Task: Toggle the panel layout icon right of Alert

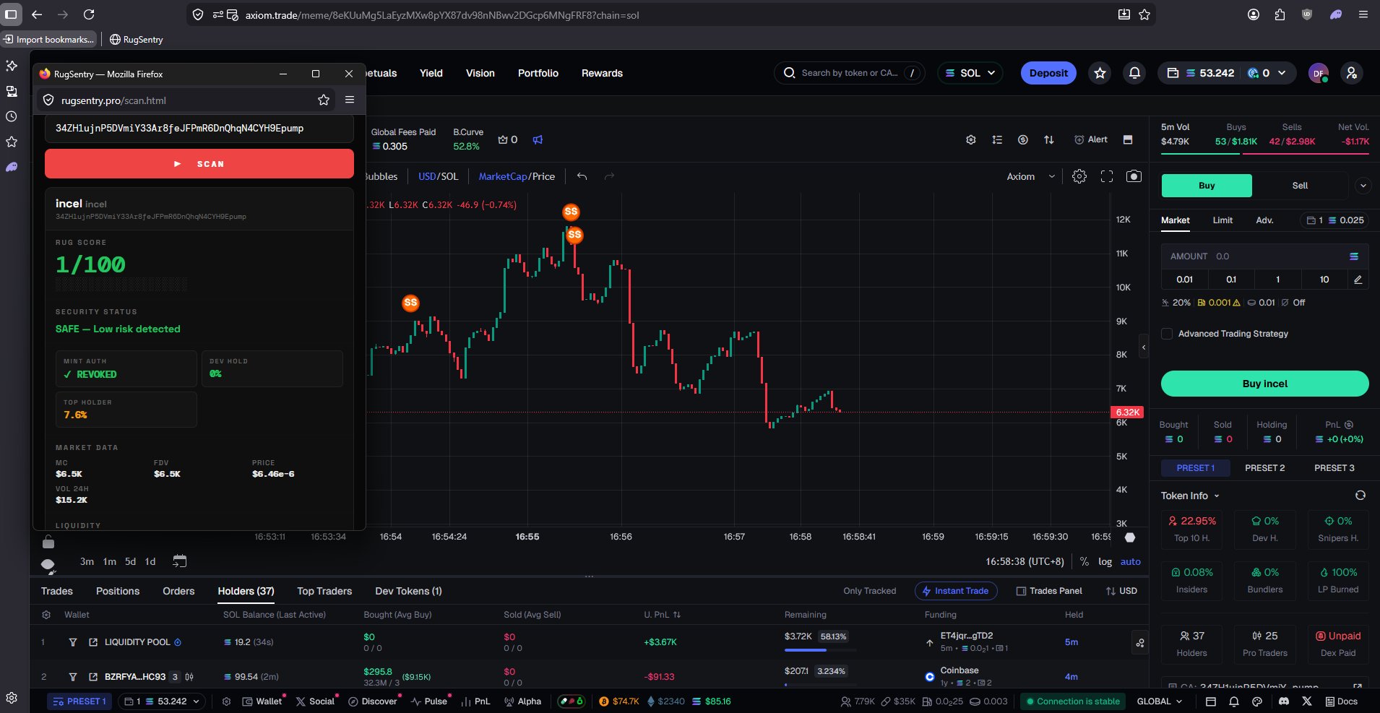Action: pyautogui.click(x=1128, y=139)
